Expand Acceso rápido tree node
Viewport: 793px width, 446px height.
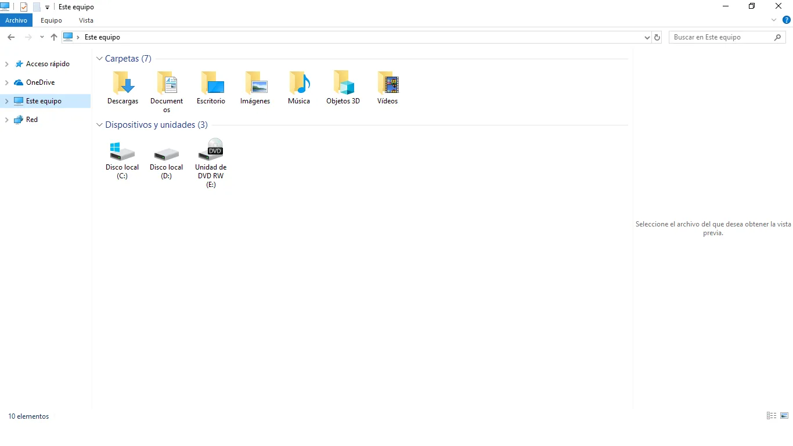(x=7, y=64)
